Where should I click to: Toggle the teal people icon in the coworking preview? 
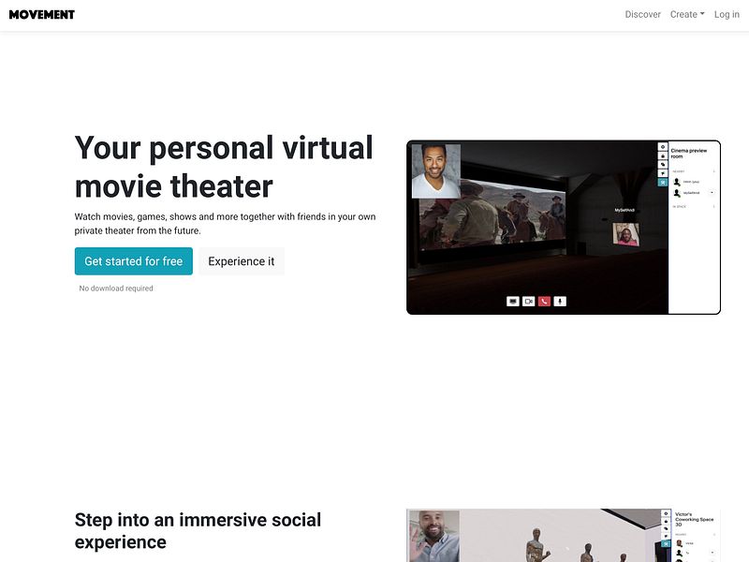pyautogui.click(x=666, y=543)
